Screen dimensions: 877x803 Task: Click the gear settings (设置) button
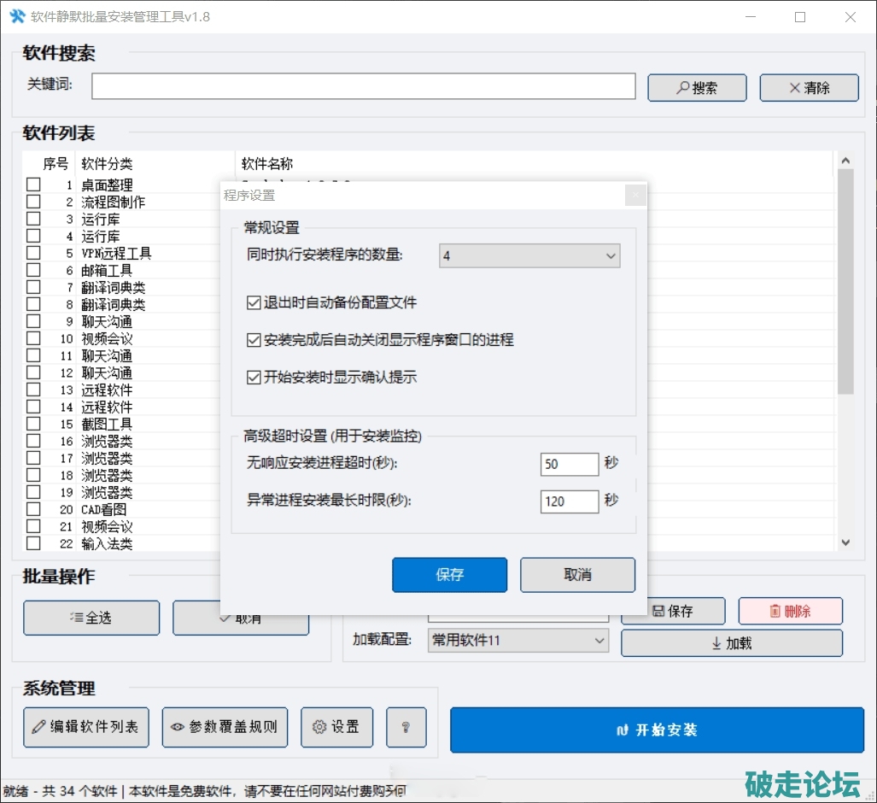tap(336, 727)
